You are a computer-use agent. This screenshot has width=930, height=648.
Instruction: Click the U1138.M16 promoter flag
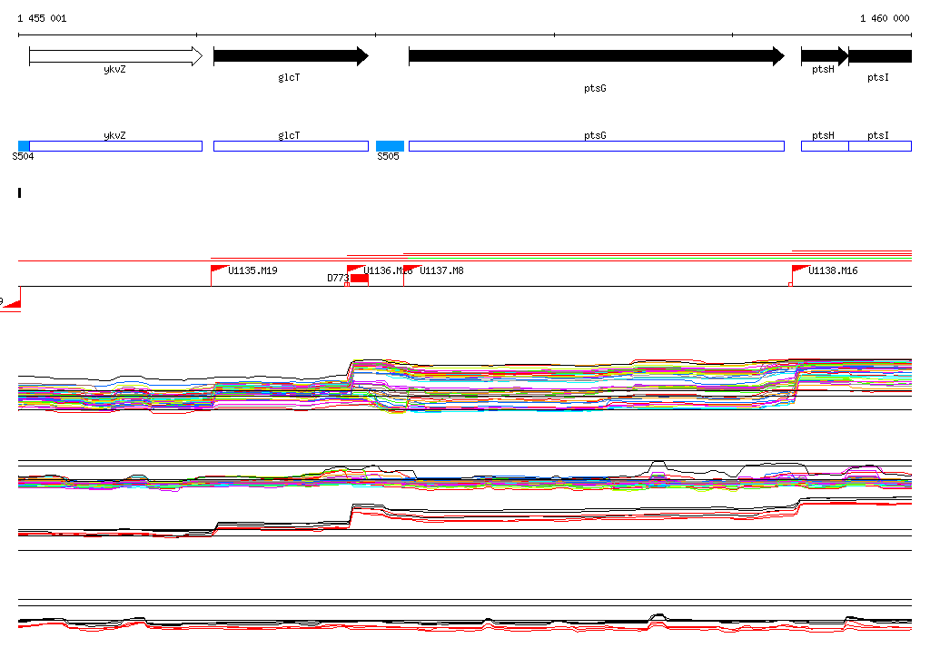pos(801,270)
